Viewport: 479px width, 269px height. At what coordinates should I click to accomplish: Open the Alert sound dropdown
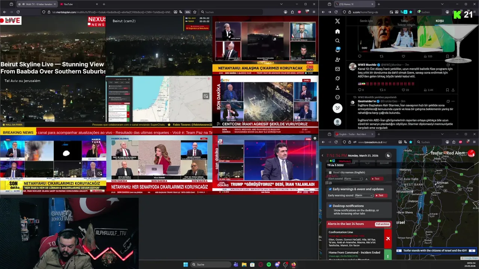353,179
